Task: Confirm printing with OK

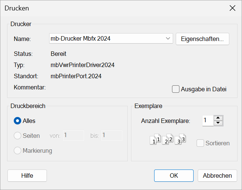Action: coord(174,175)
